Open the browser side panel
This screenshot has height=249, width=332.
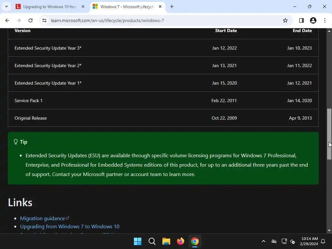[301, 20]
